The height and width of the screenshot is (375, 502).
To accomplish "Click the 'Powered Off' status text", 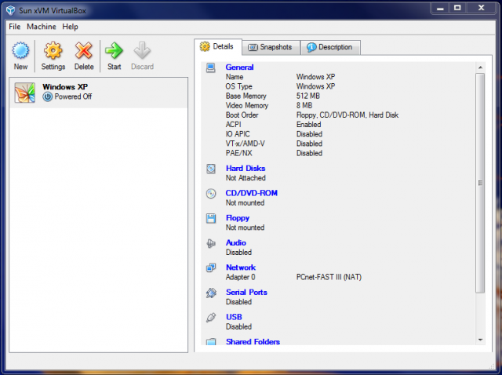I will tap(73, 96).
